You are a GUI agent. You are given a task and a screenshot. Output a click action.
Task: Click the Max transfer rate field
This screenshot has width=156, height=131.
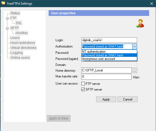point(106,77)
